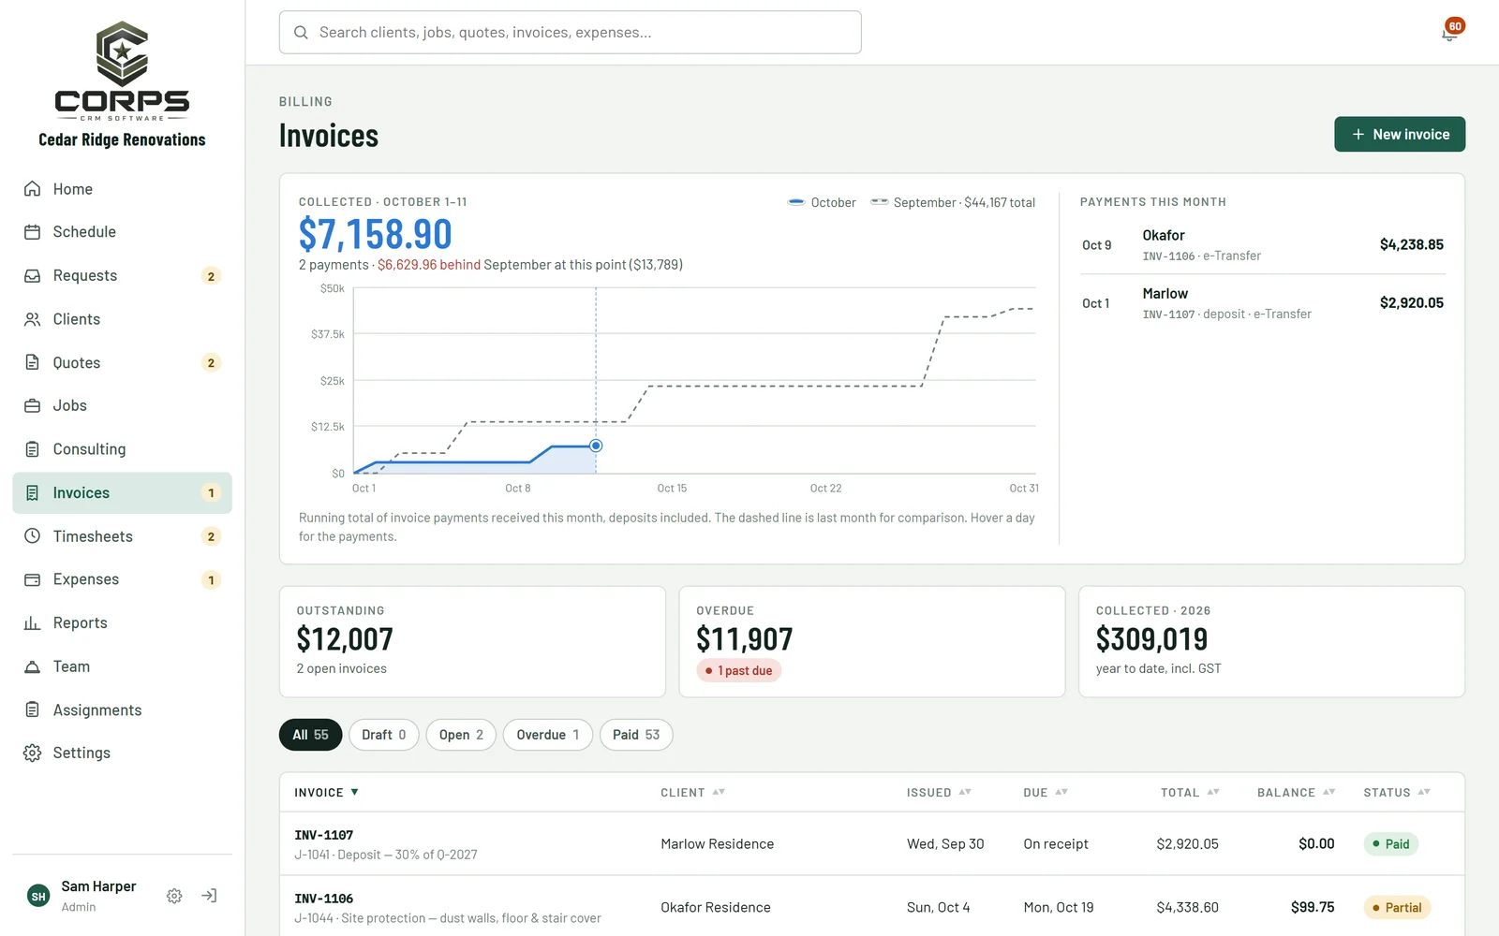Click the user settings gear beside Sam Harper
The image size is (1499, 936).
coord(174,896)
